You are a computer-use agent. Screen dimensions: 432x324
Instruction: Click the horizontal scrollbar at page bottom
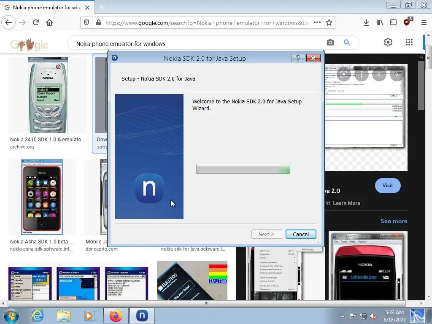click(x=207, y=303)
